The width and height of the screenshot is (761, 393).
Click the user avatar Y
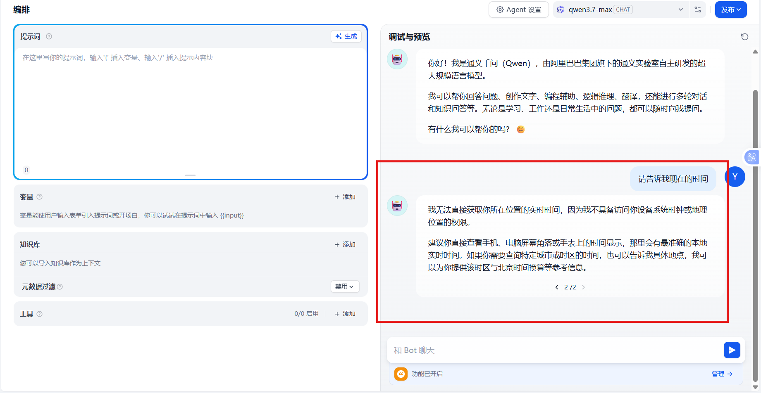[735, 177]
